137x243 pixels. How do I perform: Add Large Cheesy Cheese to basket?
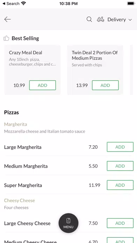(x=120, y=223)
